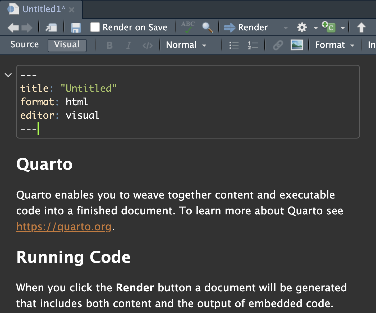This screenshot has height=313, width=376.
Task: Insert a hyperlink
Action: 278,45
